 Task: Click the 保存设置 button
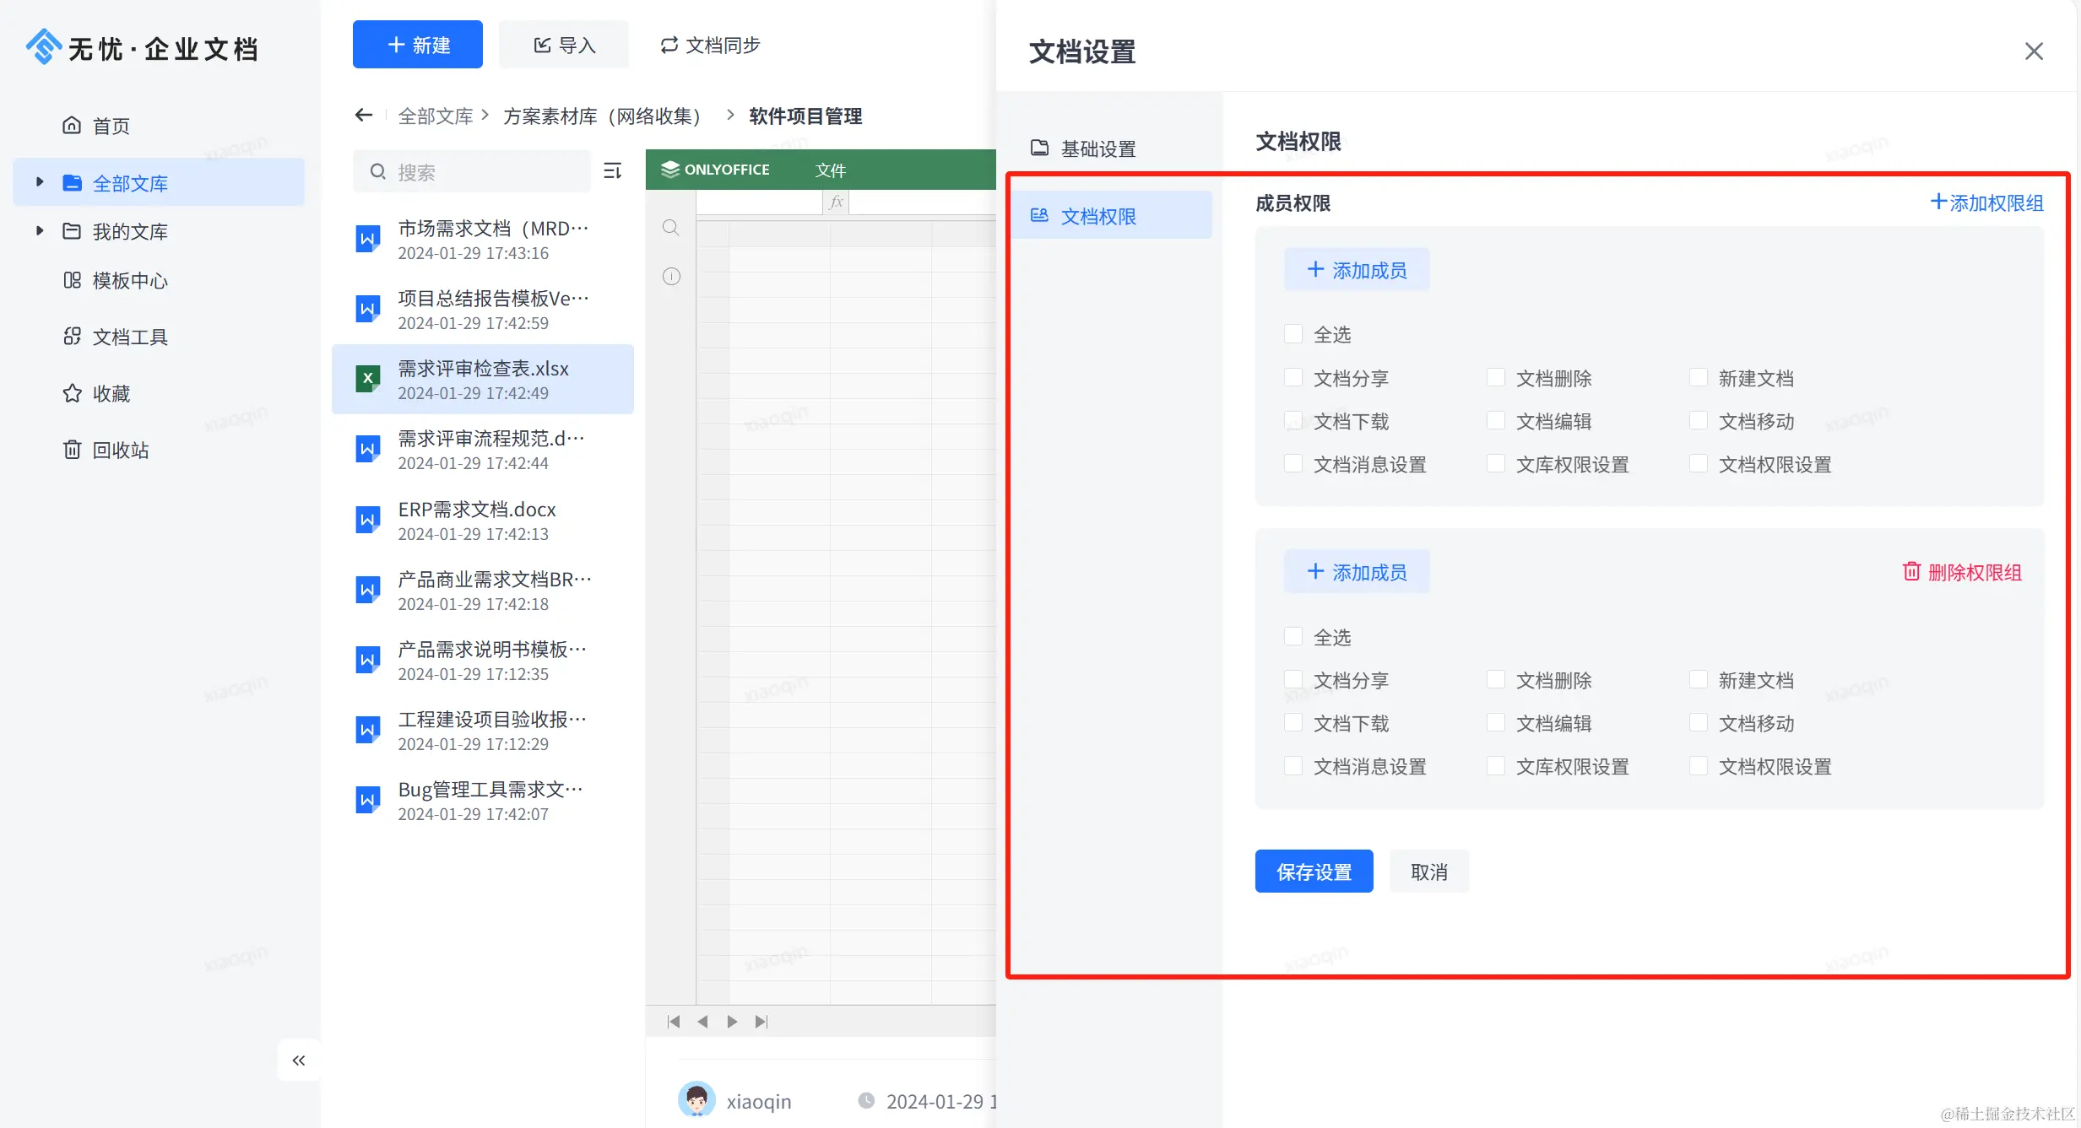coord(1314,872)
